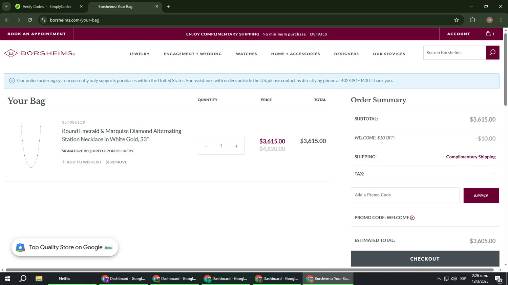Open the HOME + ACCESSORIES menu
This screenshot has width=508, height=285.
(x=296, y=54)
